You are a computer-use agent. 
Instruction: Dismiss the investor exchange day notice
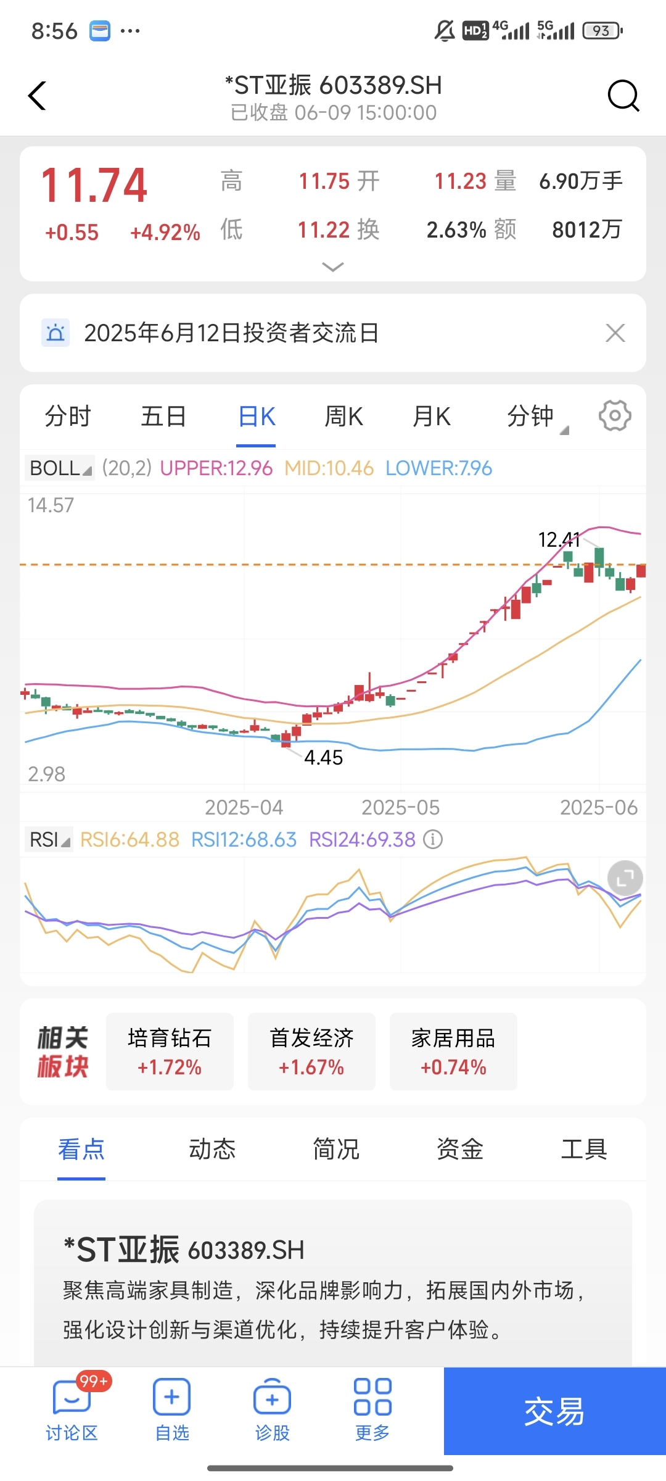[615, 333]
